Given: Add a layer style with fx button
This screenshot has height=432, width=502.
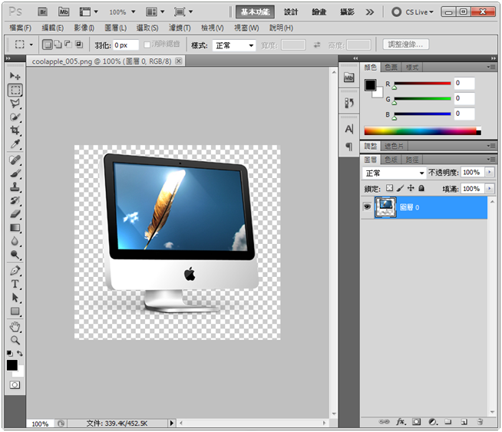Looking at the screenshot, I should point(401,422).
